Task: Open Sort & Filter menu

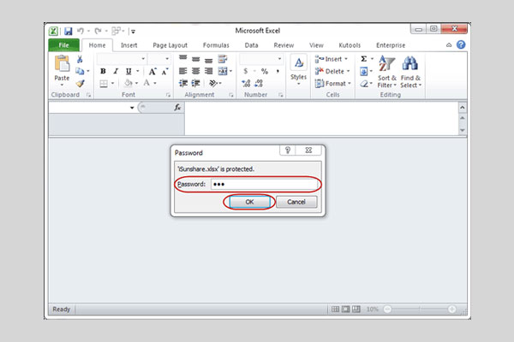Action: pyautogui.click(x=387, y=71)
